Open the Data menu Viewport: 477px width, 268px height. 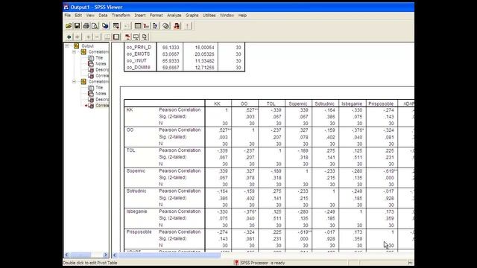(x=103, y=15)
